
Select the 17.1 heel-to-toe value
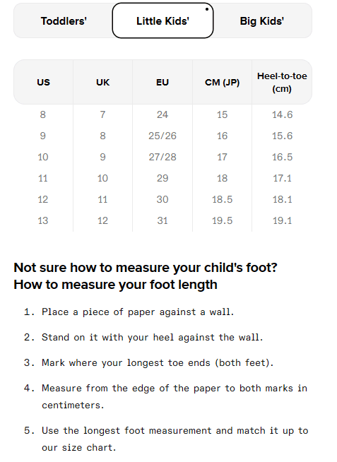282,178
